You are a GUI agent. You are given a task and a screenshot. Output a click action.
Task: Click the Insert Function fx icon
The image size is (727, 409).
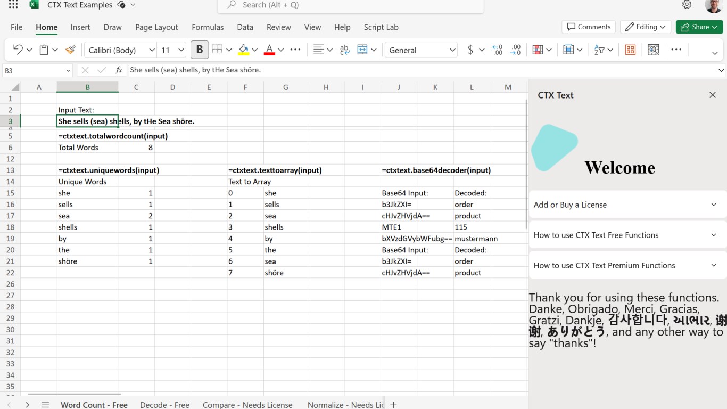119,70
